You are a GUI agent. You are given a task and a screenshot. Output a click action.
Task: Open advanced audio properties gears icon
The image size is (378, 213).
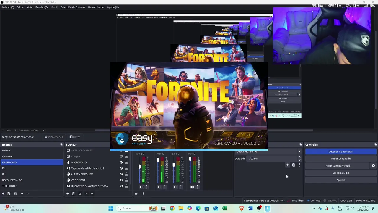pos(136,194)
